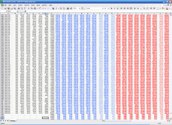172x125 pixels.
Task: Open the Edit menu
Action: point(10,5)
